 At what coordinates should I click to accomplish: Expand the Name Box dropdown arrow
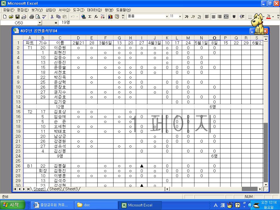[40, 23]
